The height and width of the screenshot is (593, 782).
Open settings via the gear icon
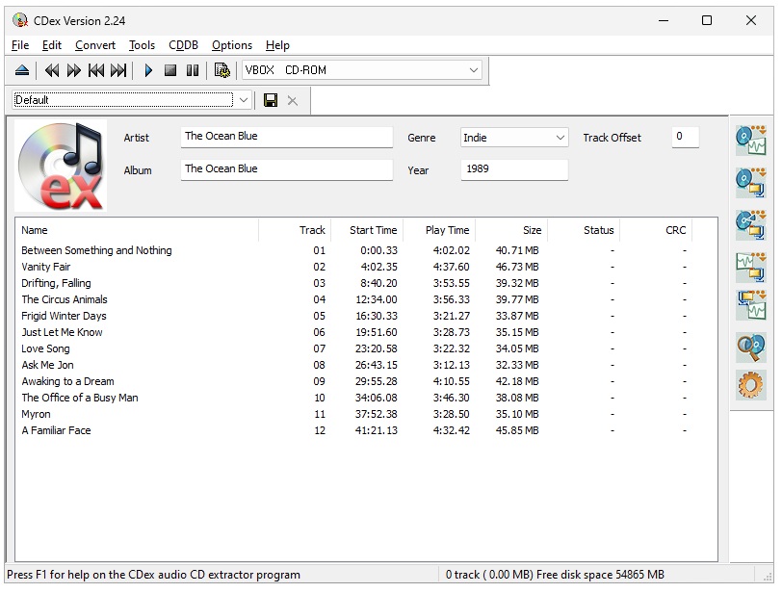click(750, 385)
